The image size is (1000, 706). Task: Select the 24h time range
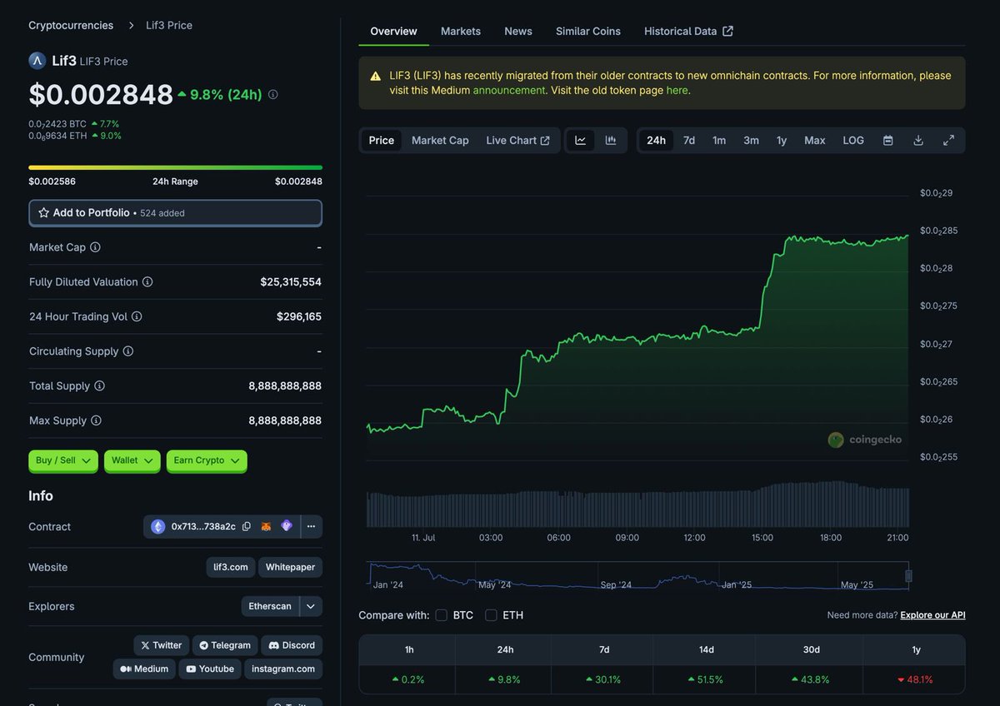657,141
